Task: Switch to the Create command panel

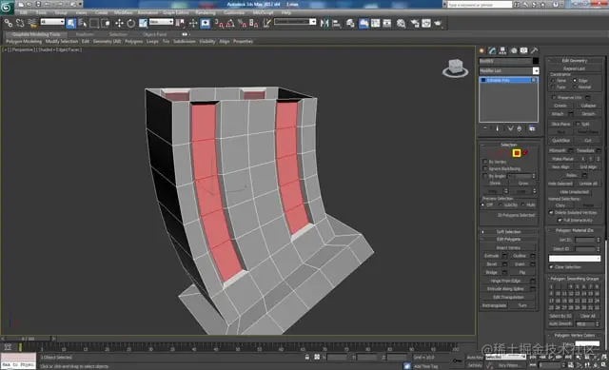Action: pyautogui.click(x=482, y=50)
